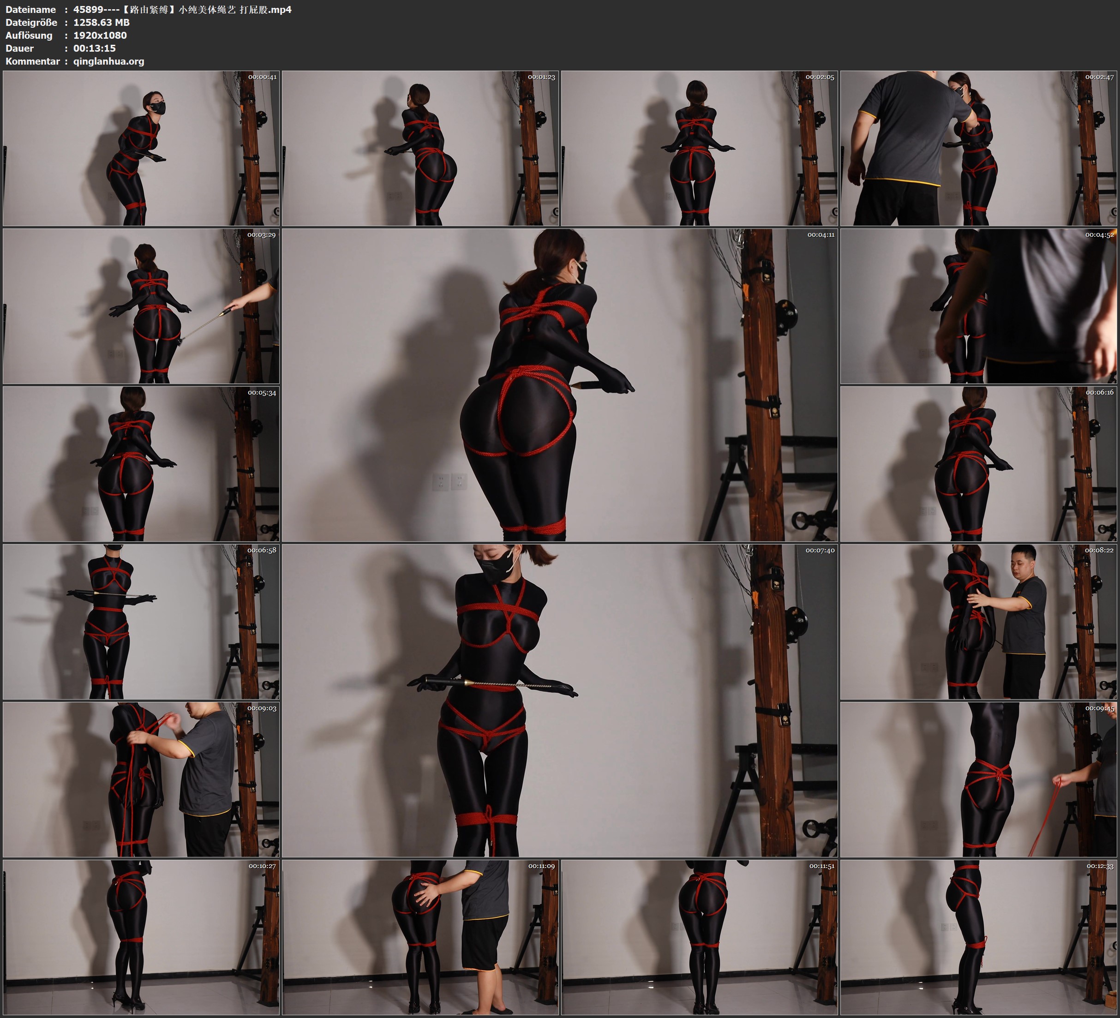Viewport: 1120px width, 1018px height.
Task: Click the thumbnail marked 00:10:27
Action: [141, 937]
